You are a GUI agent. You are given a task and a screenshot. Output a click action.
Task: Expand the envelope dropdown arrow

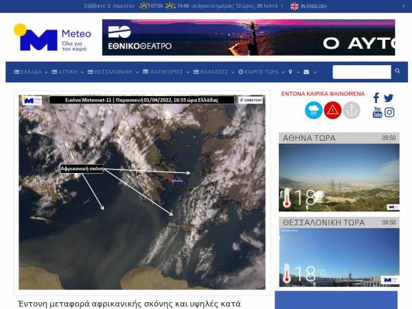tap(315, 73)
